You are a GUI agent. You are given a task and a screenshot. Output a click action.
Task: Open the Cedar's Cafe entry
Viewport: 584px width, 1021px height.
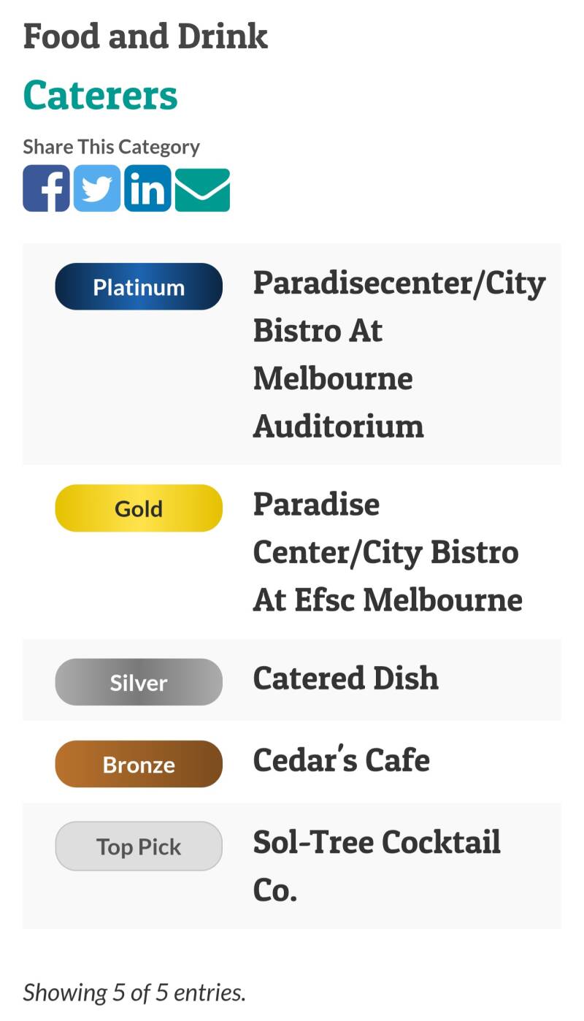(341, 760)
